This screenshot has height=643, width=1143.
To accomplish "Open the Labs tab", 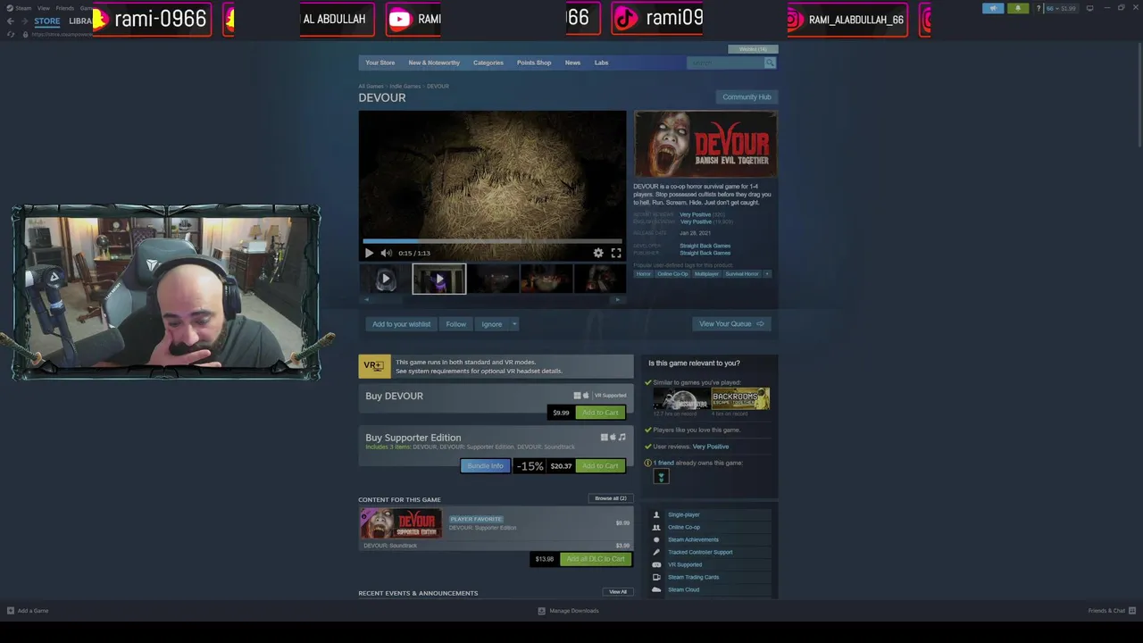I will point(601,63).
